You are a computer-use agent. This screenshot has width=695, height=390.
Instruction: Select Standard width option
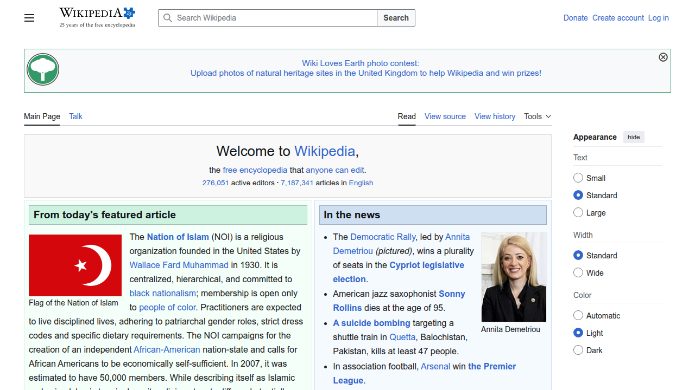click(x=578, y=255)
